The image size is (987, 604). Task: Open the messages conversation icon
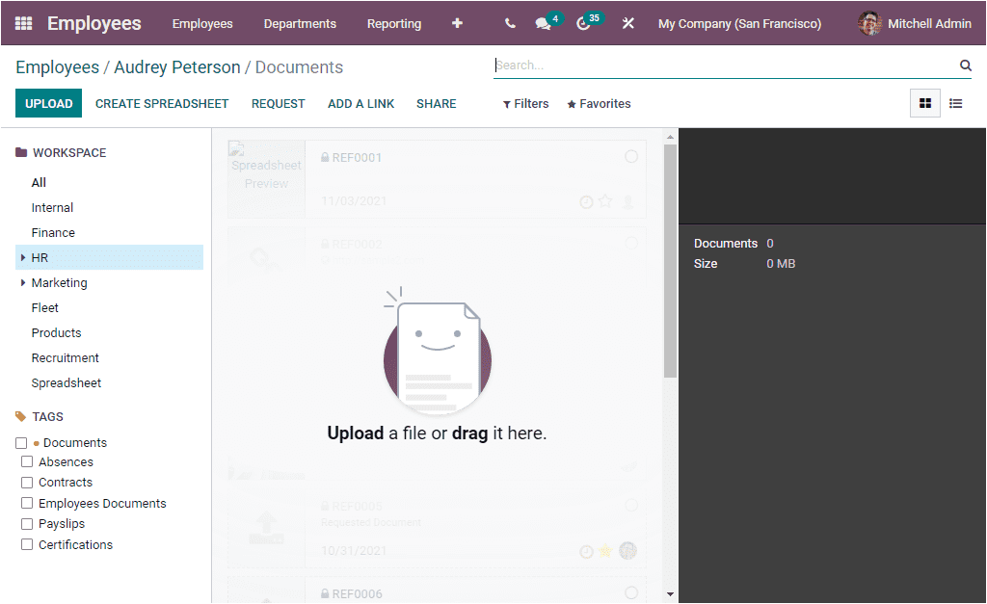coord(543,22)
